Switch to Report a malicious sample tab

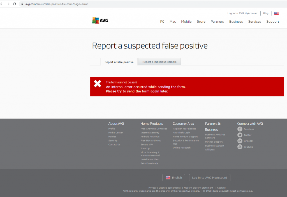click(159, 62)
